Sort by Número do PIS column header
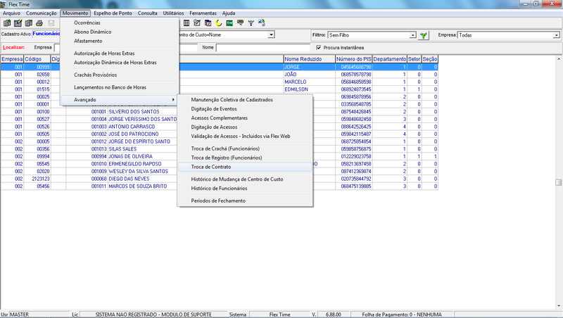Screen dimensions: 563x318 (x=354, y=59)
